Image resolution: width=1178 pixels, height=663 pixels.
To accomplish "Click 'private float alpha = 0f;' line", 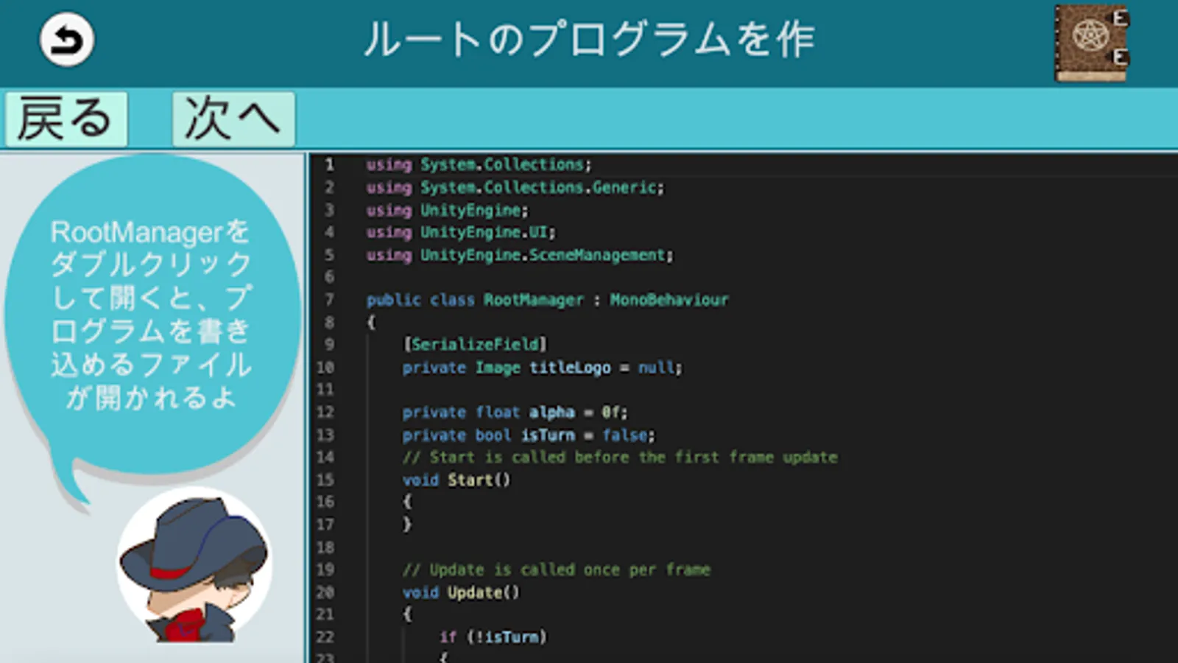I will click(515, 412).
